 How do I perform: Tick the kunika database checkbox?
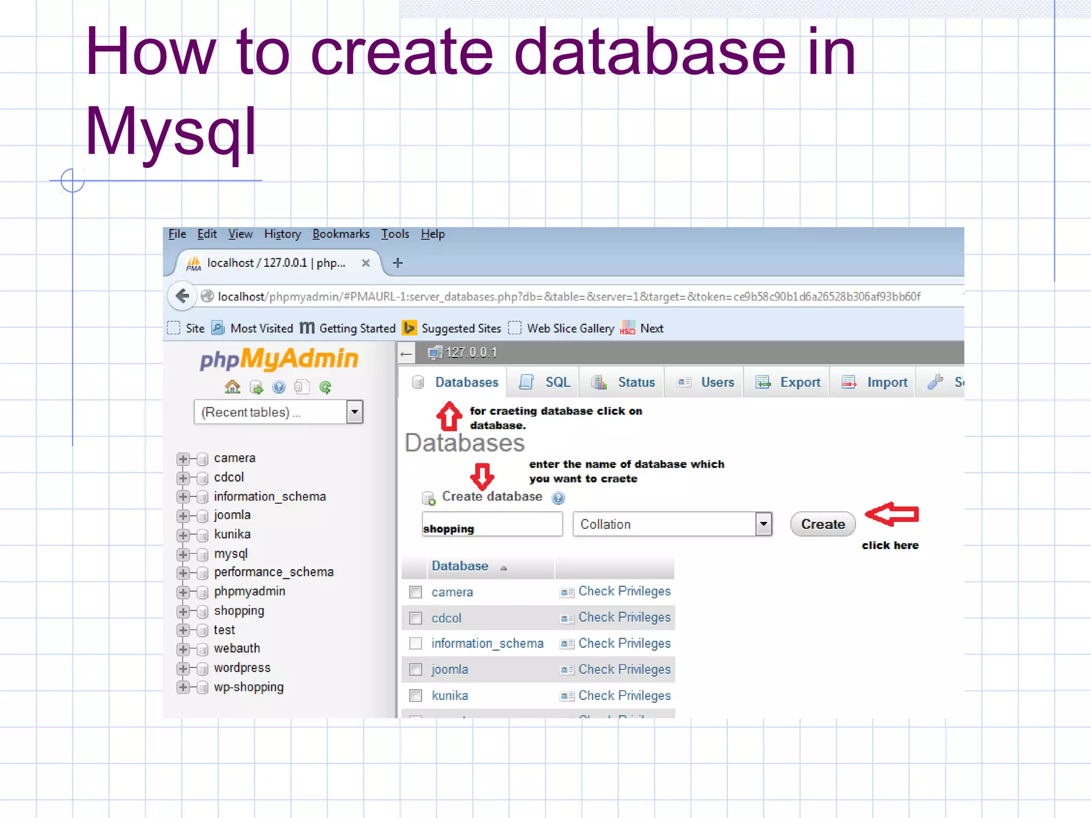tap(416, 696)
